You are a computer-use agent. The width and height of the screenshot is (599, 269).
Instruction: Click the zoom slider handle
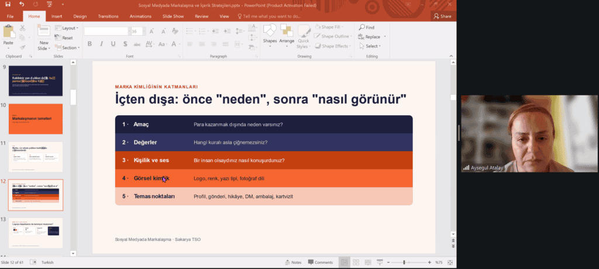(404, 263)
